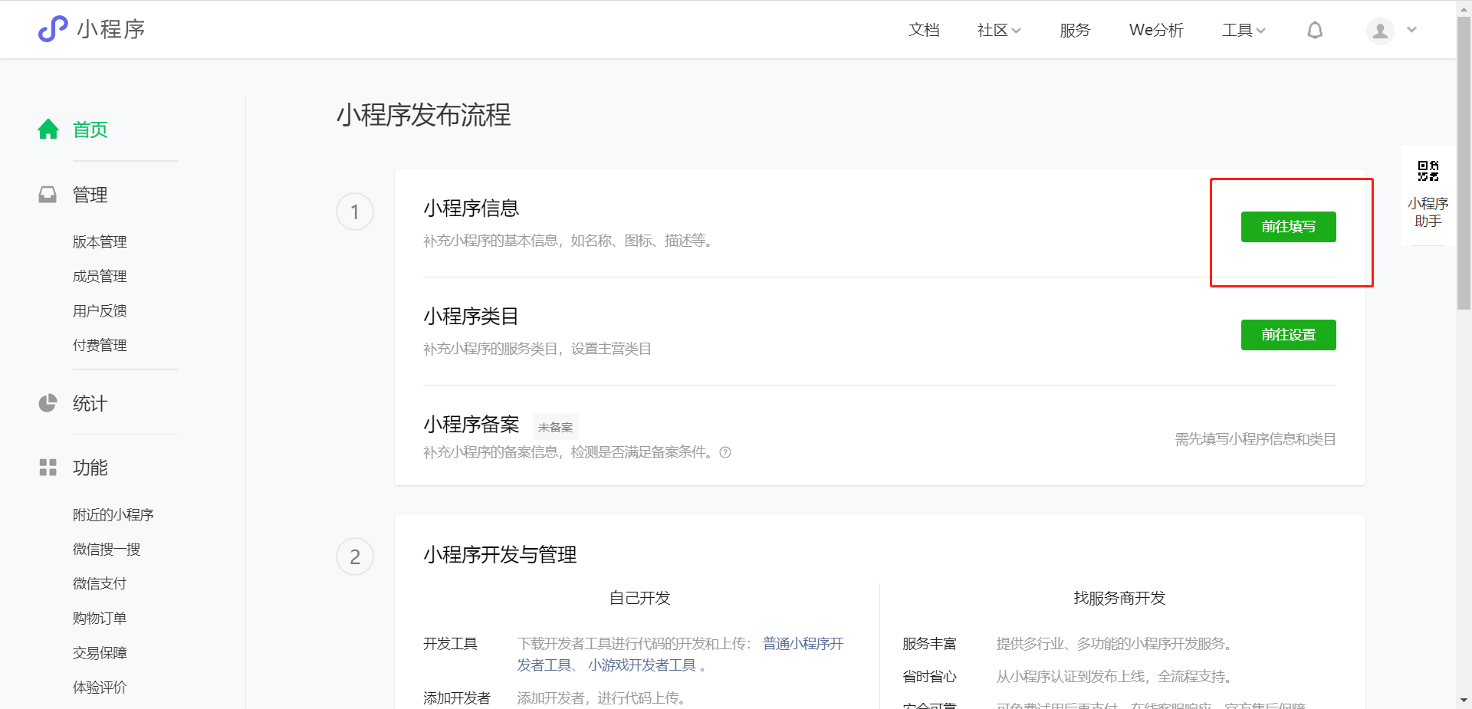
Task: Click the 统计 pie chart icon
Action: click(x=48, y=403)
